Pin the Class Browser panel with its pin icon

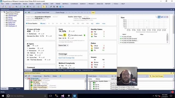(20, 10)
